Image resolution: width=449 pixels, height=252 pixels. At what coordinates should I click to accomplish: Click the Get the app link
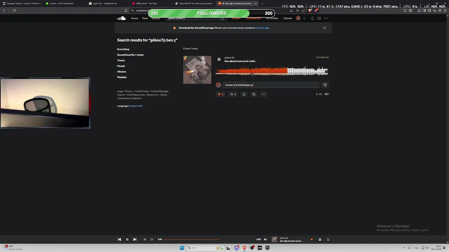tap(263, 28)
